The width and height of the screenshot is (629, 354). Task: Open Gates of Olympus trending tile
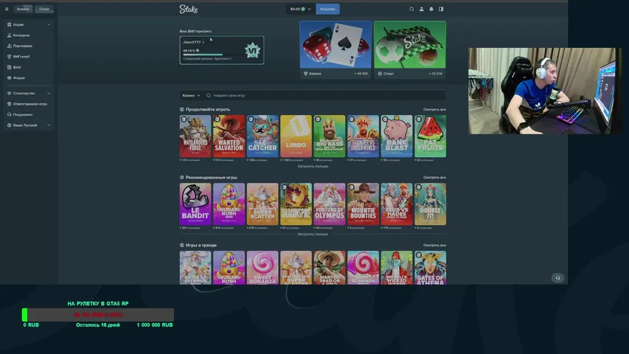195,268
